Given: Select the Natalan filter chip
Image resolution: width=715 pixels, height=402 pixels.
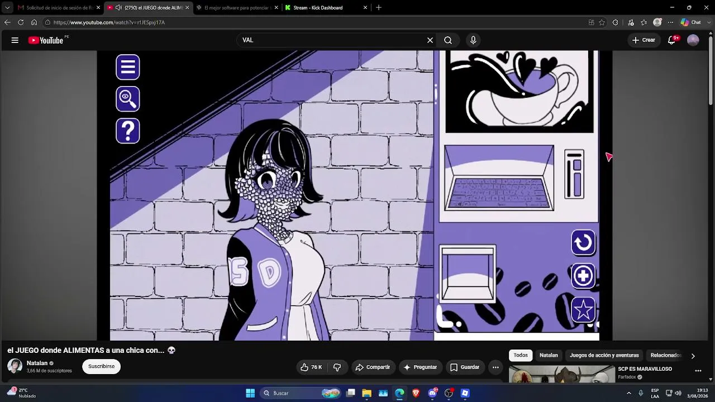Looking at the screenshot, I should point(549,355).
